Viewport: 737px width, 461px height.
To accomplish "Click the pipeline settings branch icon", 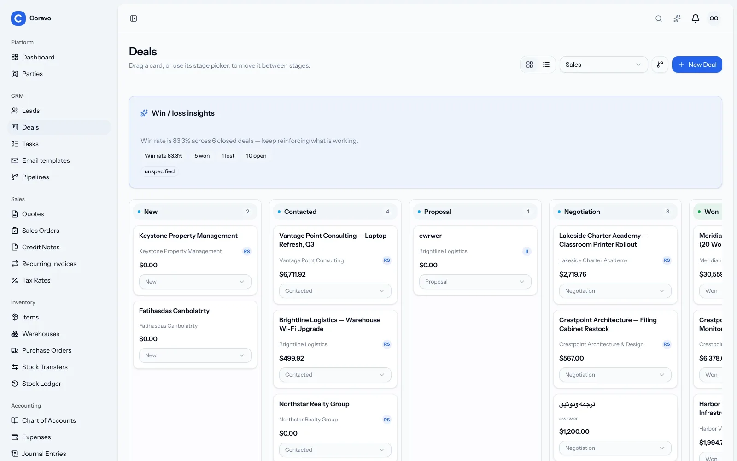I will (x=660, y=65).
